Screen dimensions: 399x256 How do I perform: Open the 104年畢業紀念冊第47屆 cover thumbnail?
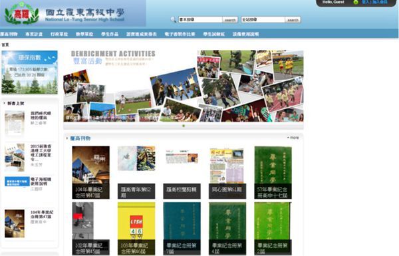pos(91,172)
